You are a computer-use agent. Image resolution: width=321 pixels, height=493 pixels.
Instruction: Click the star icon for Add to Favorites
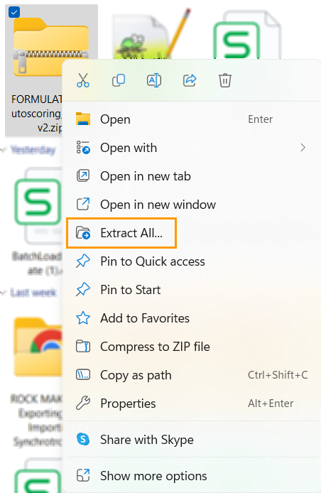click(x=83, y=318)
